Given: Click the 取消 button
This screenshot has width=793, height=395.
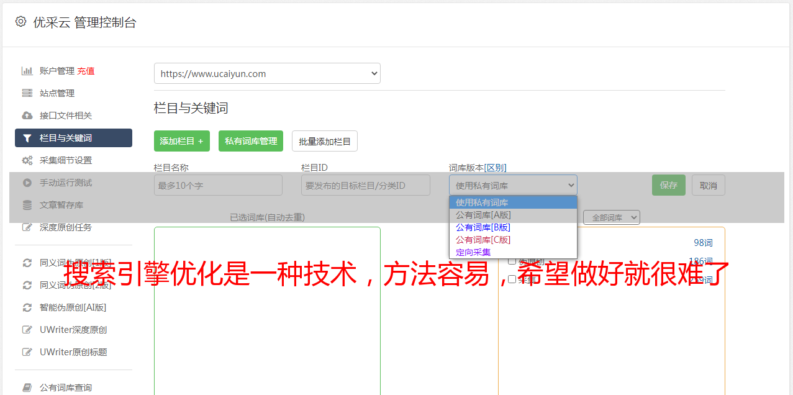Looking at the screenshot, I should (x=709, y=185).
